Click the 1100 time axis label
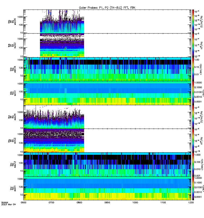Image resolution: width=204 pixels, height=218 pixels. [x=163, y=202]
